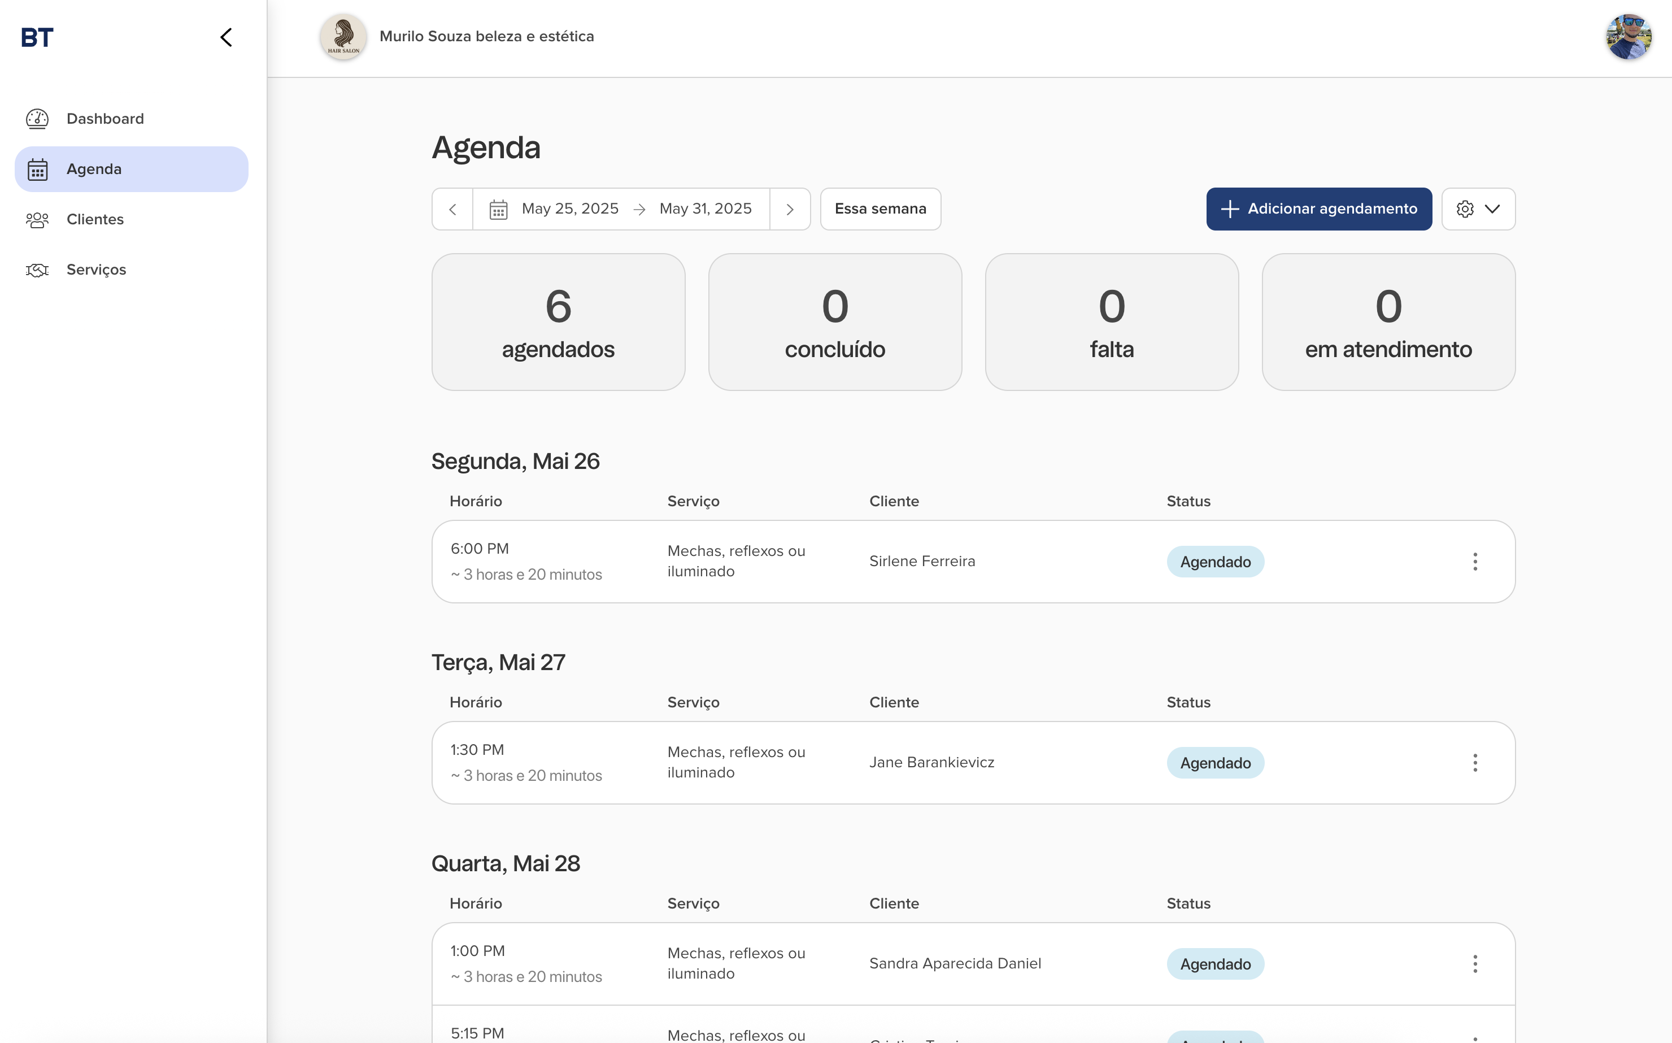Go to the next week
Viewport: 1672px width, 1043px height.
coord(790,209)
